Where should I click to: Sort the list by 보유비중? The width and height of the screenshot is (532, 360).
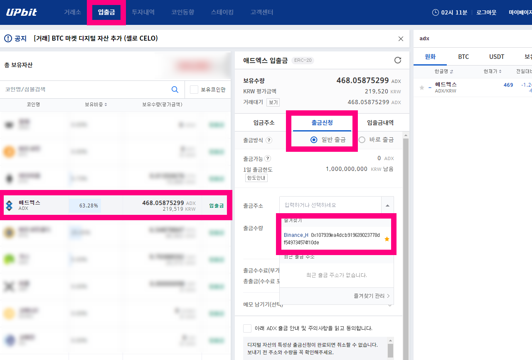(x=96, y=105)
